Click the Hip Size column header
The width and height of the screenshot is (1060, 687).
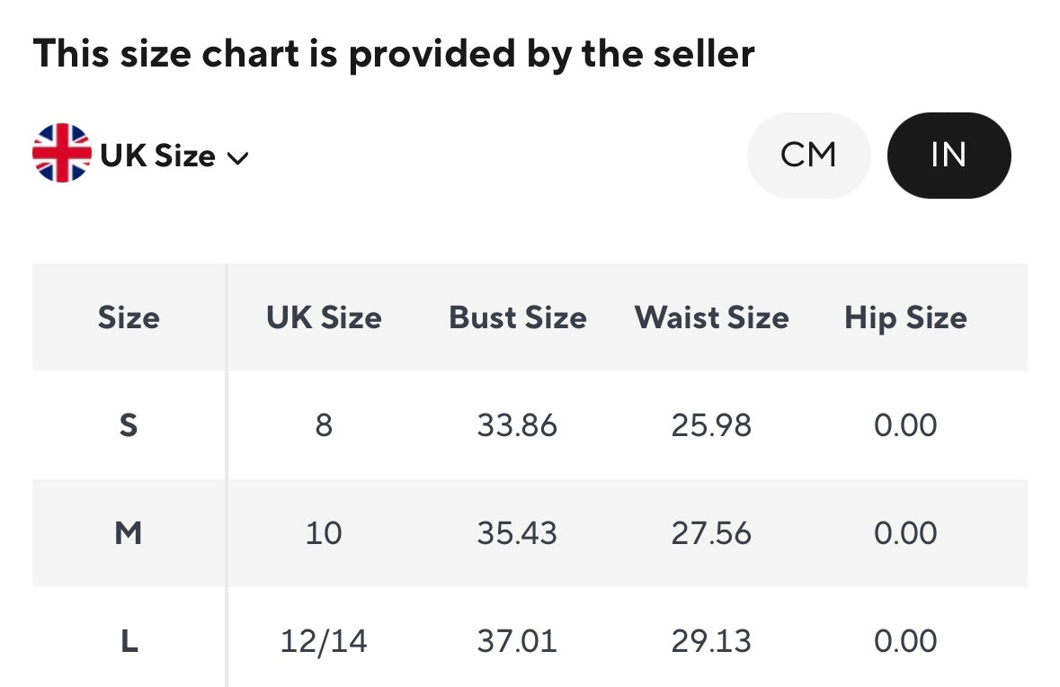(x=905, y=317)
